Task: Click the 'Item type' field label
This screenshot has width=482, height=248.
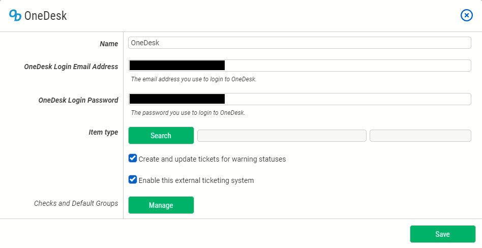Action: tap(103, 132)
